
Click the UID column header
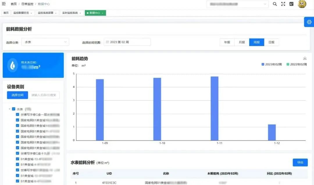(x=109, y=173)
